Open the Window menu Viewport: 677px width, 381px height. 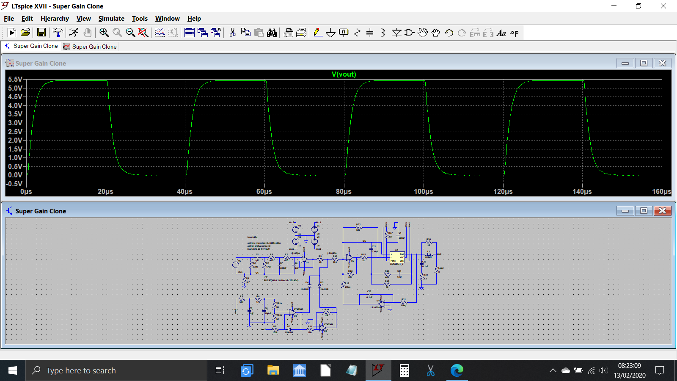(x=168, y=19)
